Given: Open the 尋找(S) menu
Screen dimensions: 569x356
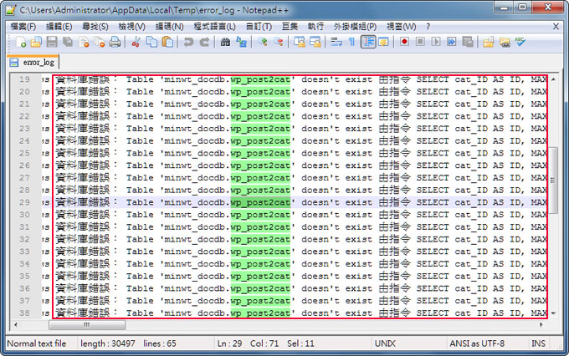Looking at the screenshot, I should coord(95,27).
